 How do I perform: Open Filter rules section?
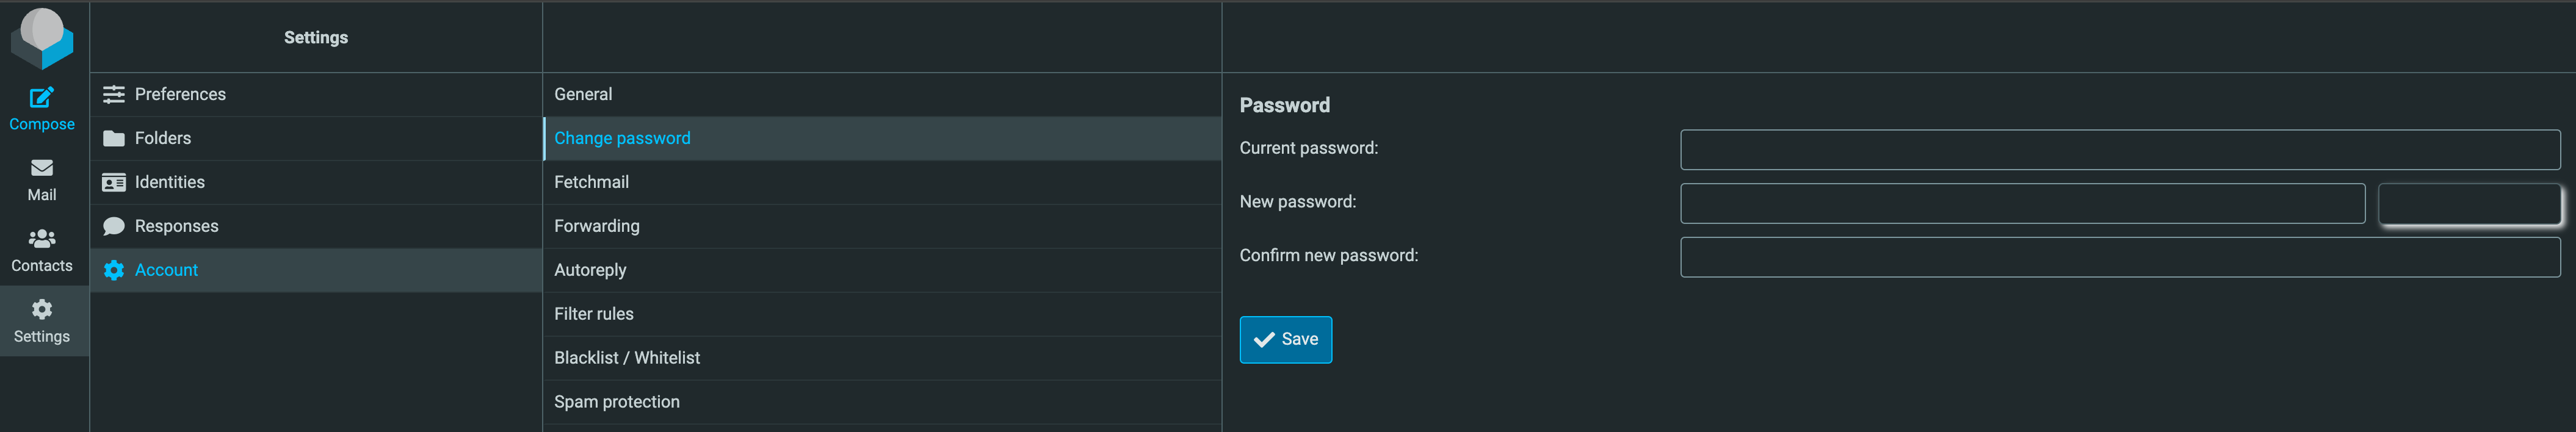[593, 314]
